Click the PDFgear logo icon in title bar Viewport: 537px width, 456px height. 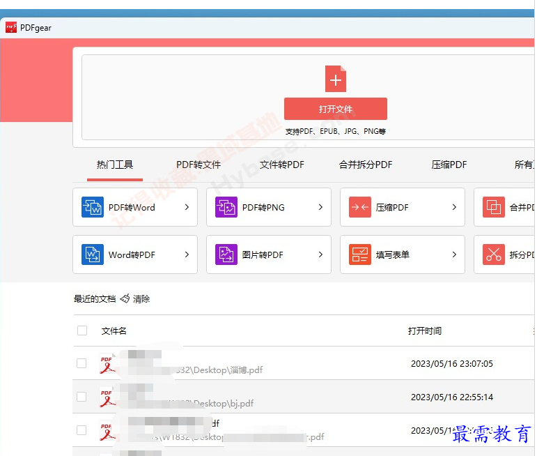[x=11, y=27]
